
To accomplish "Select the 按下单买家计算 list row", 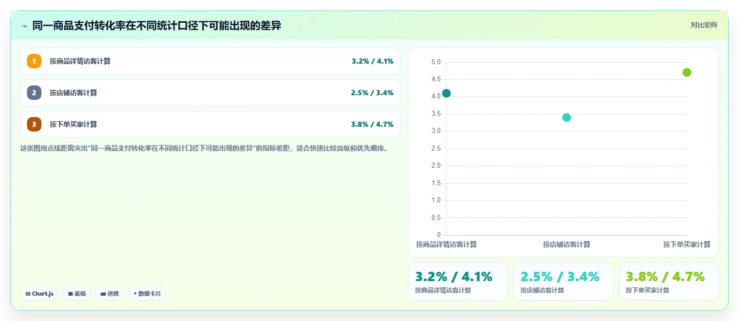I will tap(210, 124).
